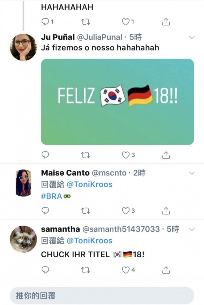Reply to samantha's tweet
204x305 pixels.
pos(45,270)
